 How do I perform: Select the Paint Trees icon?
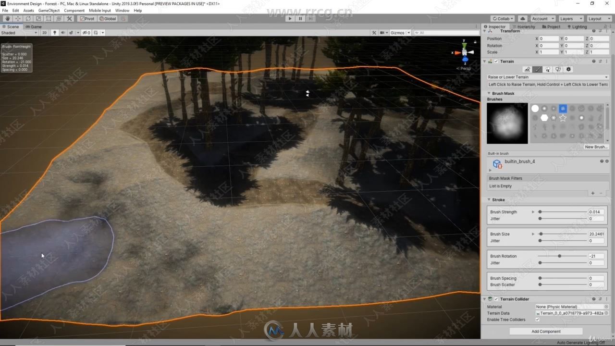(548, 69)
